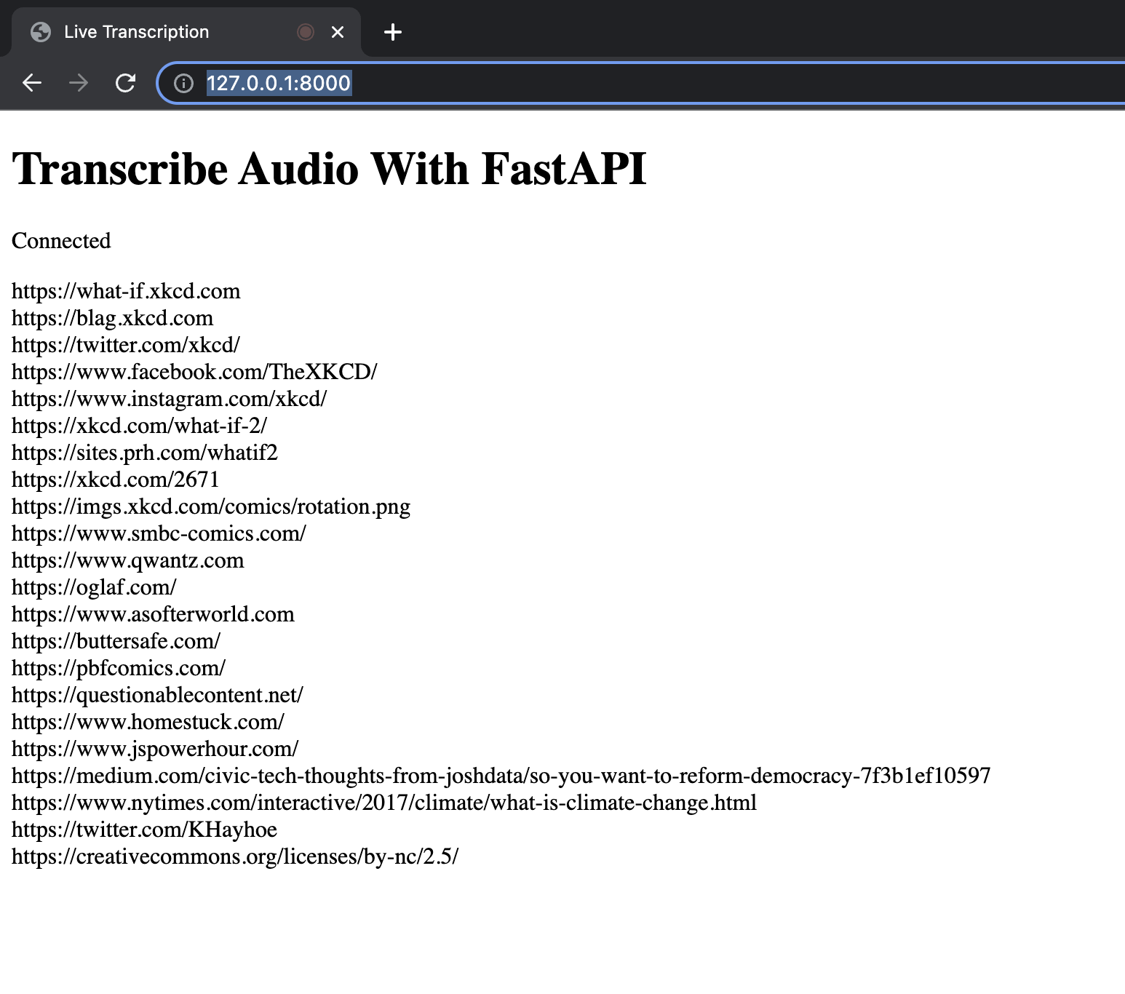Click the www.jspowerhour.com line
This screenshot has width=1125, height=994.
click(155, 749)
